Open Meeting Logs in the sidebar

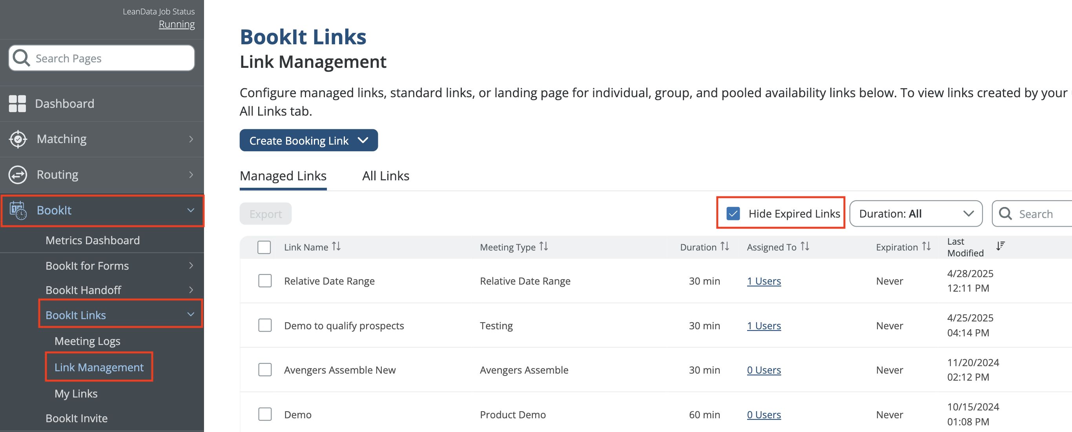(88, 341)
